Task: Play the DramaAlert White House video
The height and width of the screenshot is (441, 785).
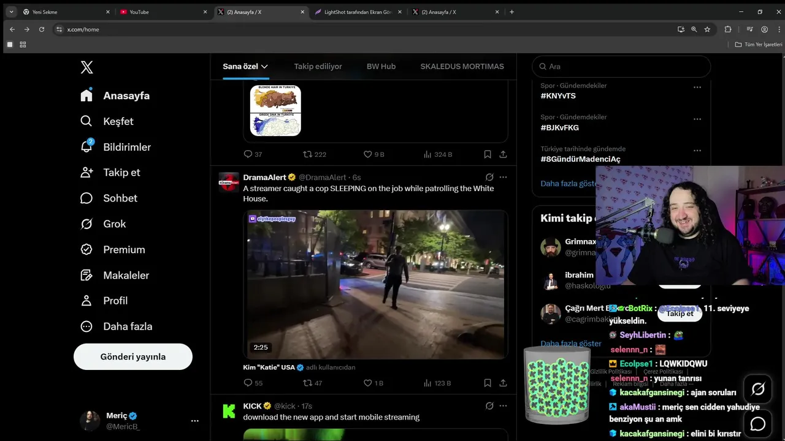Action: [375, 285]
